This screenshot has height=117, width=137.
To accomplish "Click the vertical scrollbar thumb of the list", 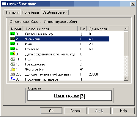I will pyautogui.click(x=126, y=44).
